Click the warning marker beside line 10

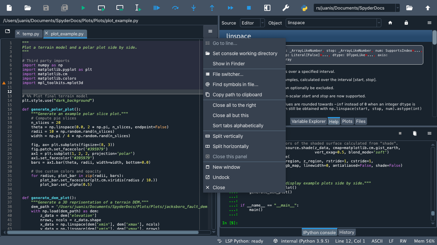point(4,83)
